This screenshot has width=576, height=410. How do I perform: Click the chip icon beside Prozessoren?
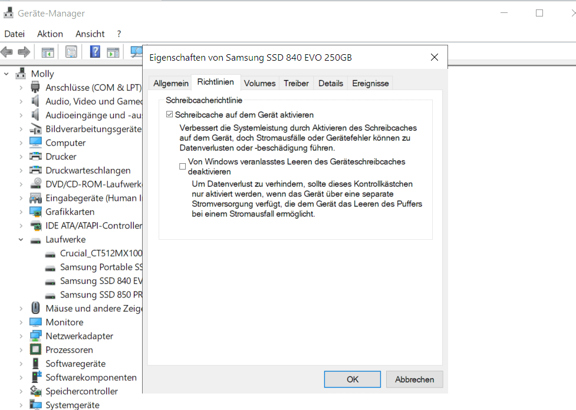[x=35, y=349]
